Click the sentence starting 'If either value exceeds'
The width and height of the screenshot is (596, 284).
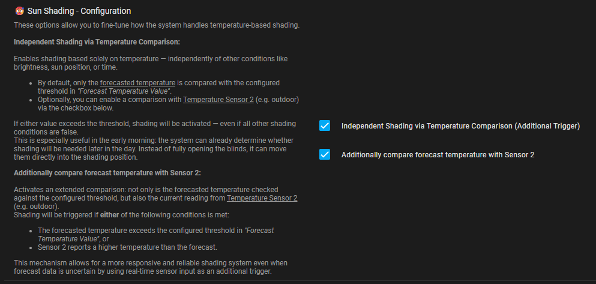click(x=155, y=124)
